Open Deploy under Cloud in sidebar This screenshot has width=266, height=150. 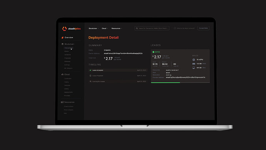pyautogui.click(x=66, y=82)
